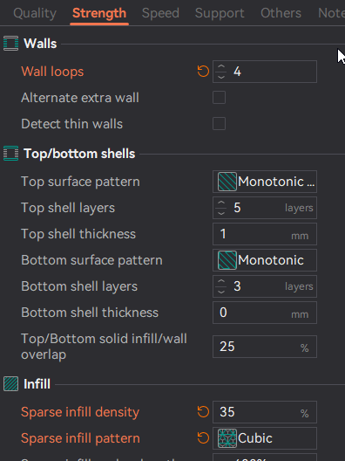The height and width of the screenshot is (461, 345).
Task: Switch to the Quality tab
Action: [35, 13]
